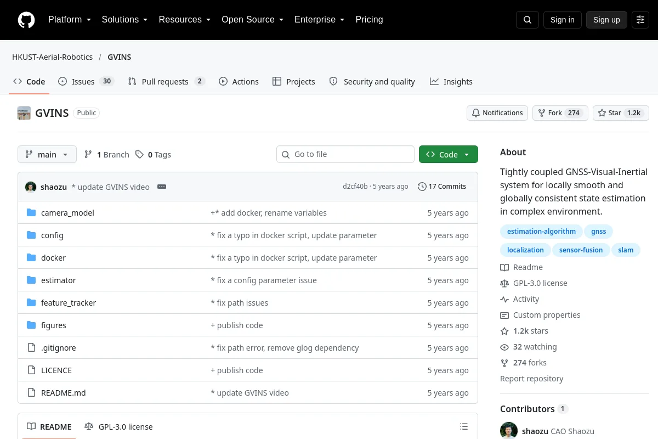Open the Projects tab

point(294,82)
